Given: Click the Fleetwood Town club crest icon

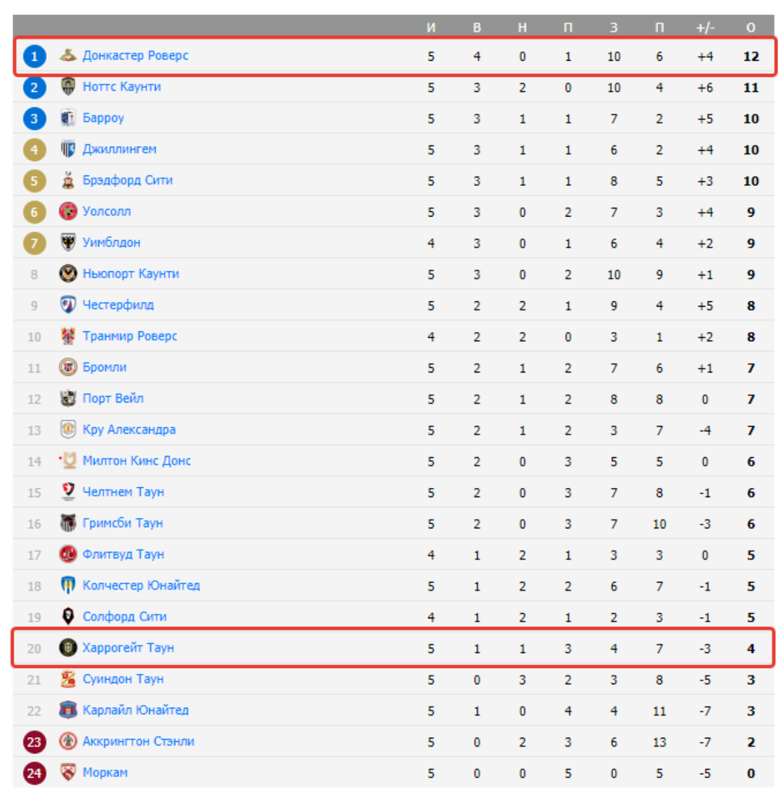Looking at the screenshot, I should pos(68,554).
